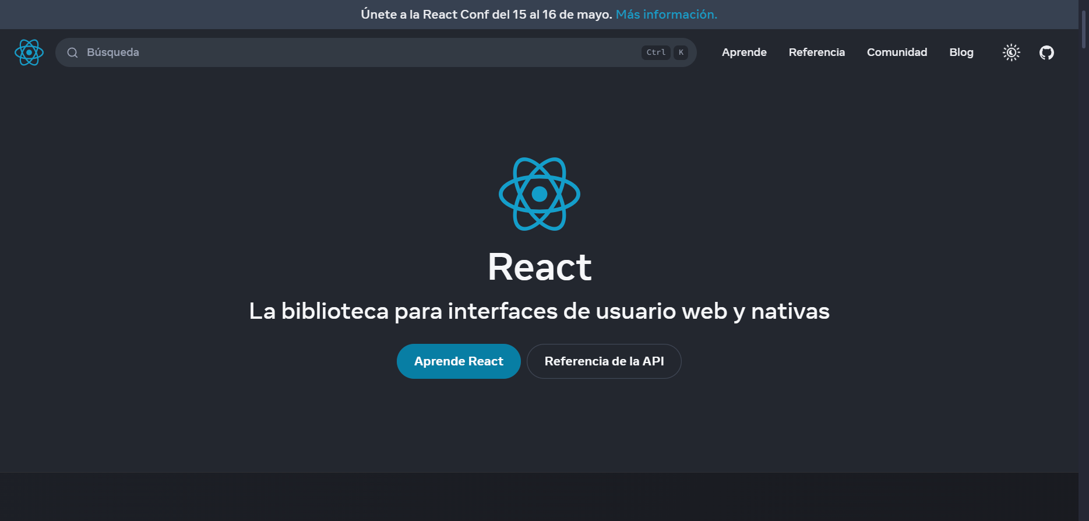Click the large React atom logo
The height and width of the screenshot is (521, 1089).
(x=540, y=194)
